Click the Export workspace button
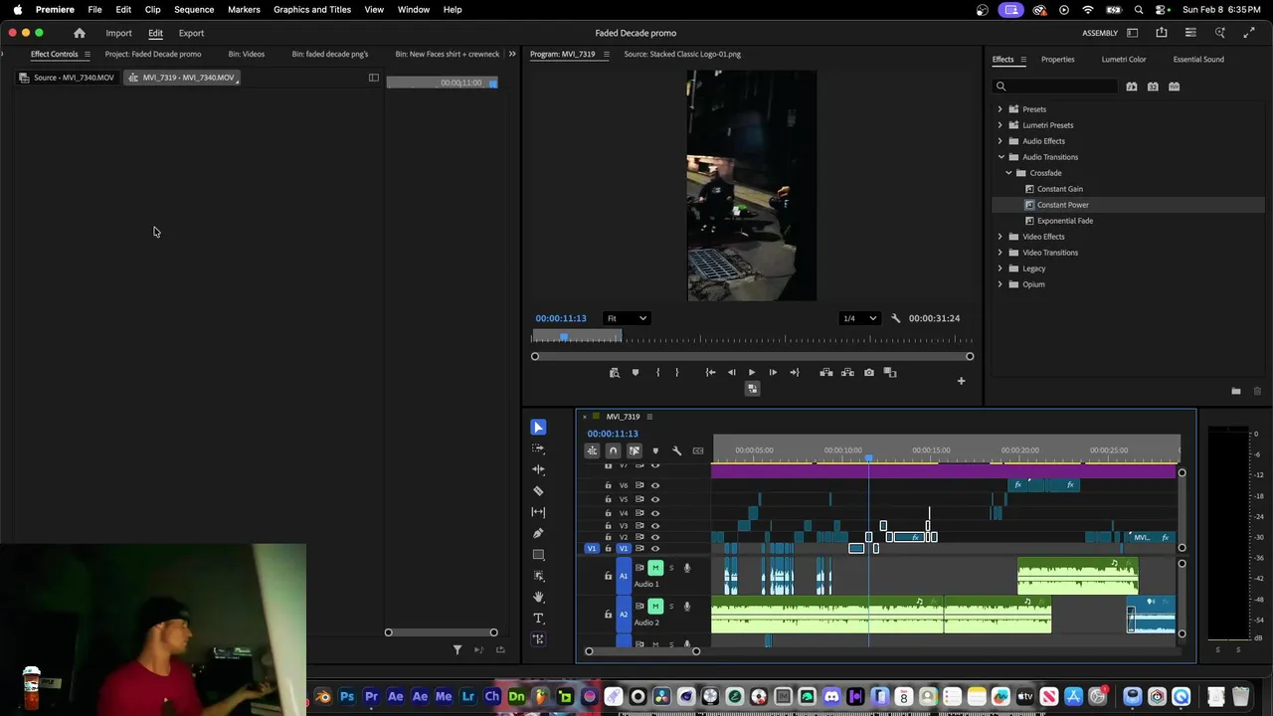This screenshot has width=1273, height=716. (x=191, y=33)
